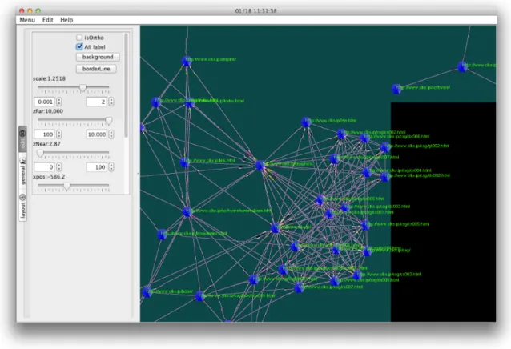Select the blue node labeled link.html
Screen dimensions: 511x349
(184, 162)
